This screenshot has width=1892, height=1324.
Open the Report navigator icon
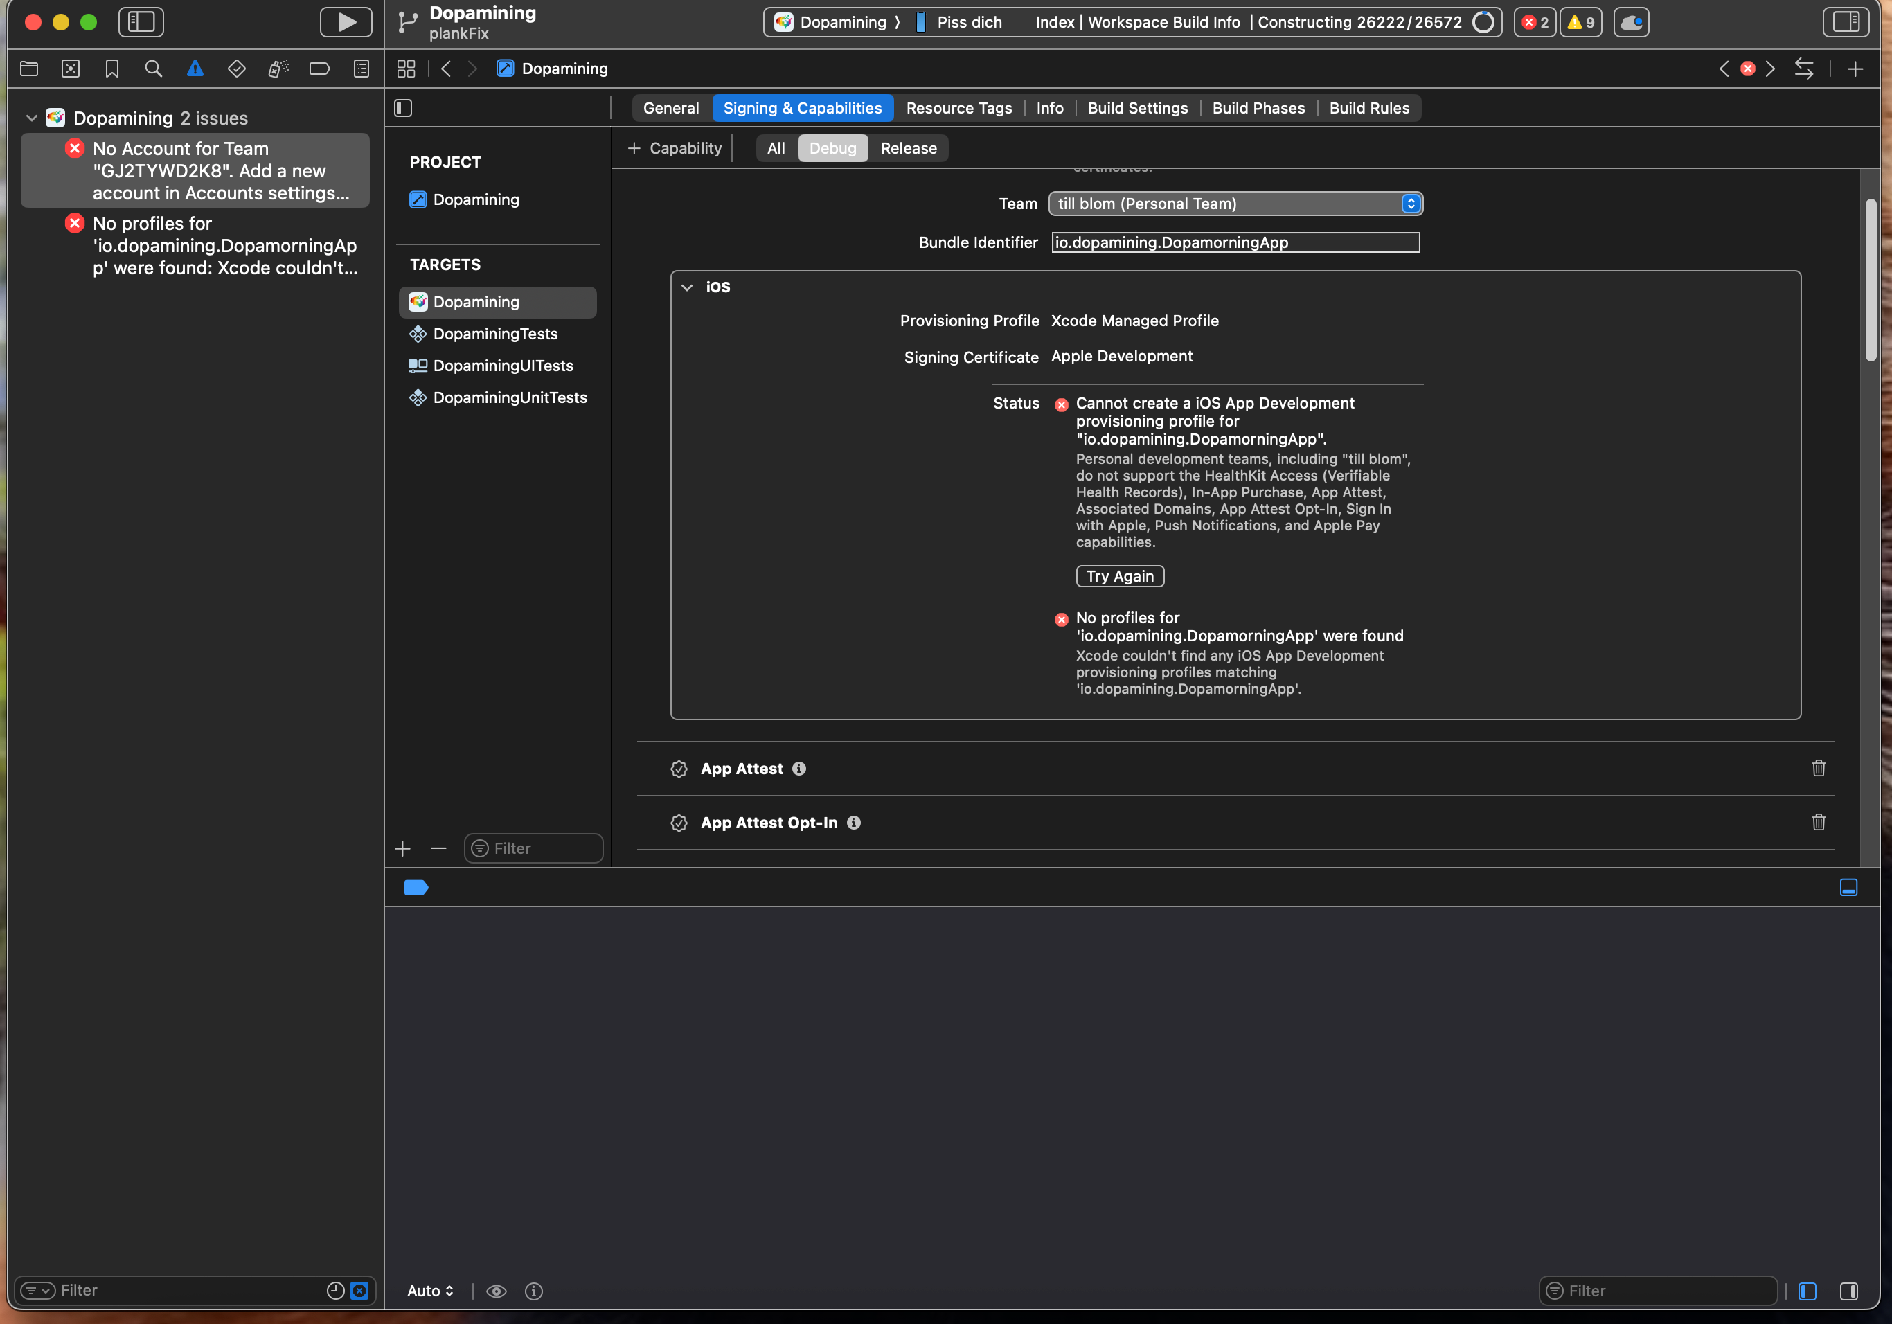362,69
